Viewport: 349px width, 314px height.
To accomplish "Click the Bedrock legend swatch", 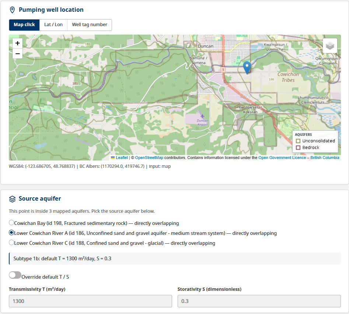I will [298, 148].
